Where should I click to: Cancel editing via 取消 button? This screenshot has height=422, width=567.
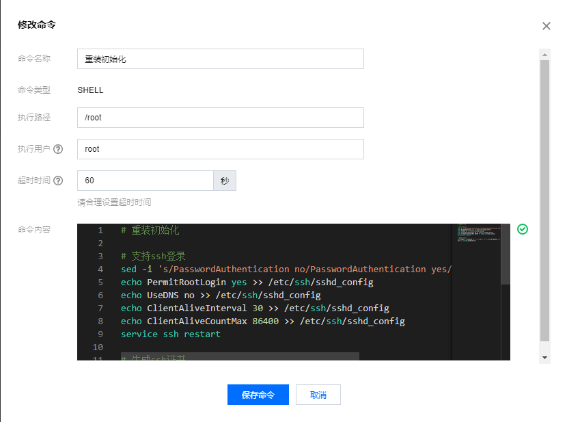coord(318,395)
